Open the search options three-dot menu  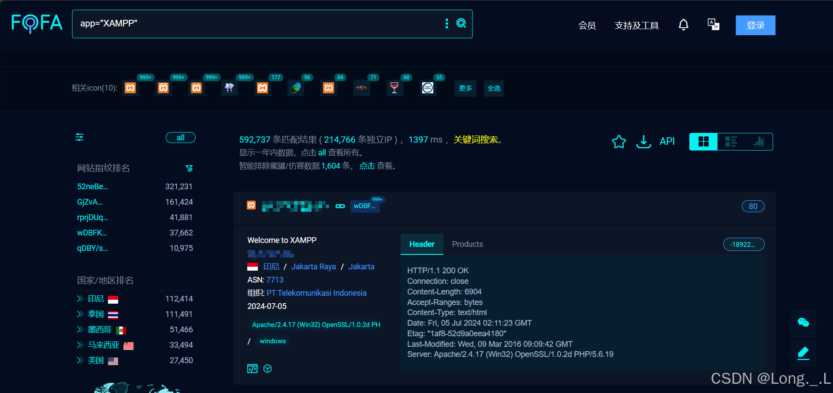[x=447, y=23]
